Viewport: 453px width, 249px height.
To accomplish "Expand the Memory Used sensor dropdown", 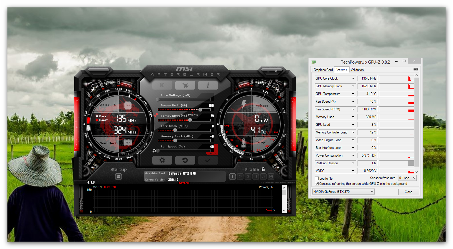I will point(353,117).
